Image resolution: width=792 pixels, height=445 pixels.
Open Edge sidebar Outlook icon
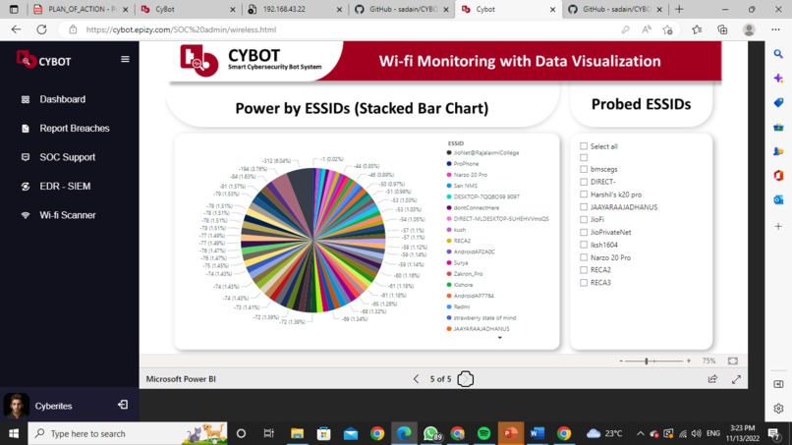point(778,200)
